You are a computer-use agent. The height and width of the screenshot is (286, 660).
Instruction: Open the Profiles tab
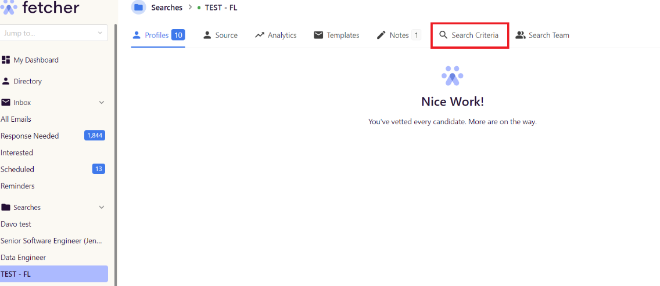[158, 35]
